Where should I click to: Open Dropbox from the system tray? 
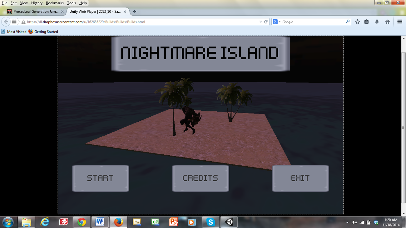coord(376,222)
